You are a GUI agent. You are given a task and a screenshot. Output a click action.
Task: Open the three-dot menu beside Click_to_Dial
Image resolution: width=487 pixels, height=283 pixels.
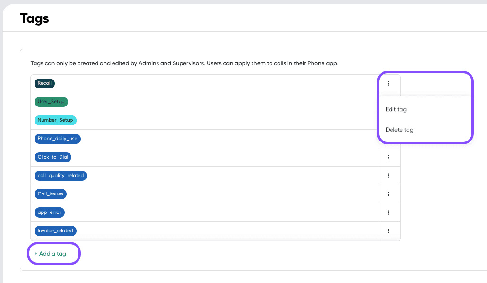click(389, 157)
